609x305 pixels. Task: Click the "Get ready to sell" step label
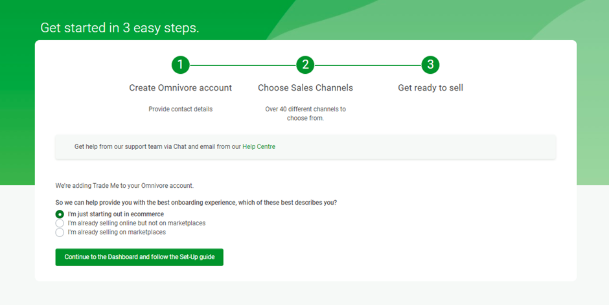pos(430,87)
